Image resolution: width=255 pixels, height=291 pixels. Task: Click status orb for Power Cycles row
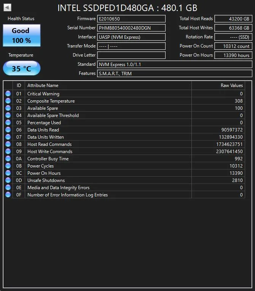(8, 166)
